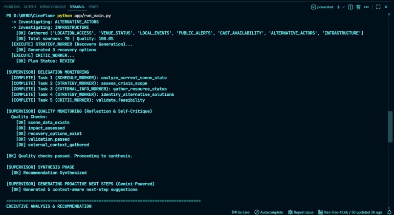Screen dimensions: 394x215
Task: Add a new terminal with plus icon
Action: pyautogui.click(x=338, y=7)
